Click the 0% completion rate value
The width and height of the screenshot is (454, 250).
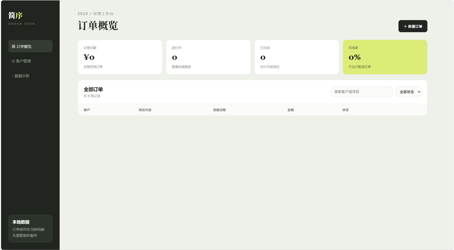point(354,57)
